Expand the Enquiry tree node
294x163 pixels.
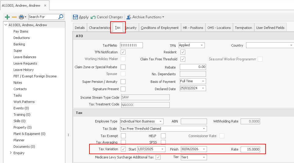click(11, 153)
